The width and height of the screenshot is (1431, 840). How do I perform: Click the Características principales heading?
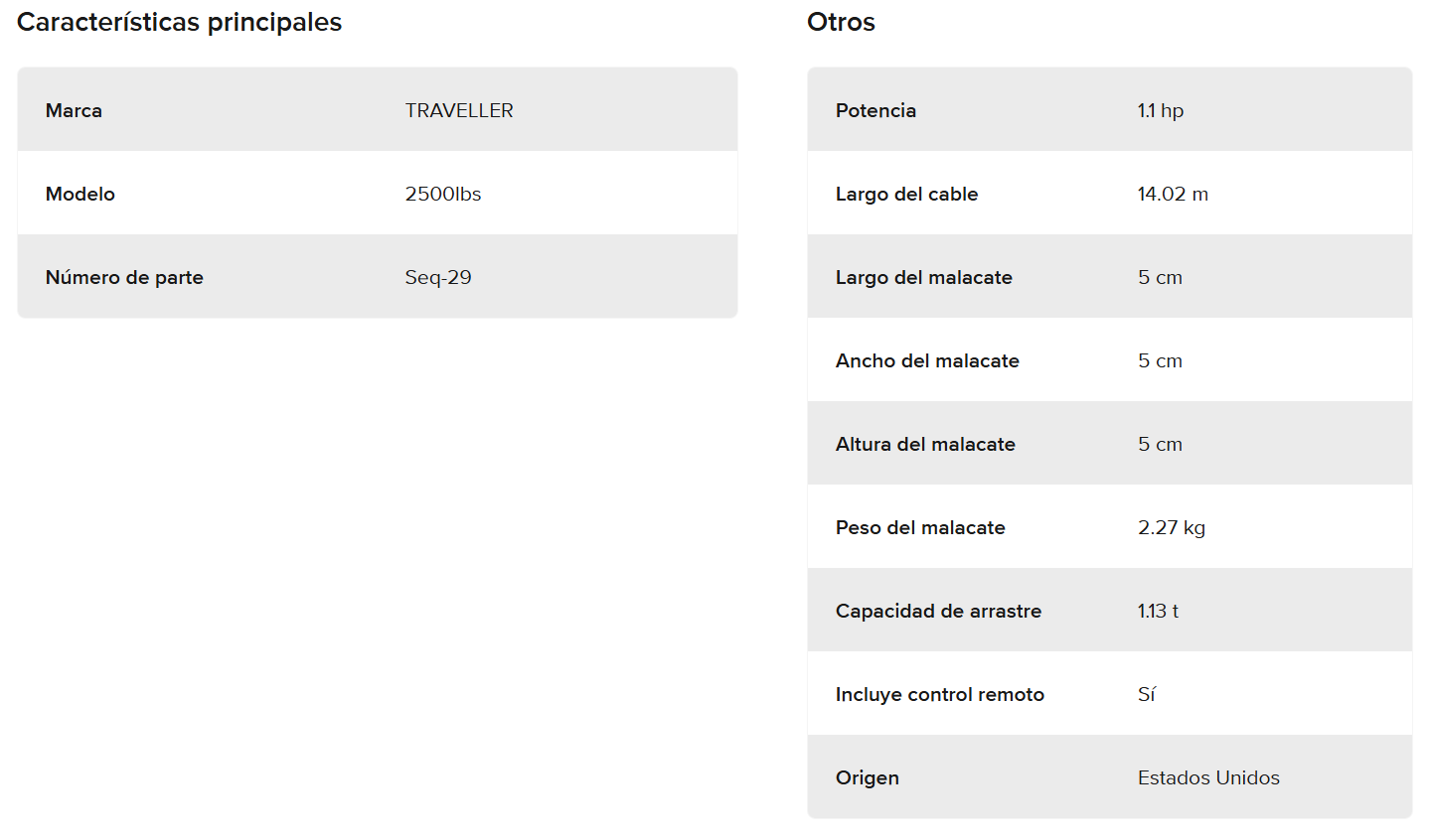(179, 22)
